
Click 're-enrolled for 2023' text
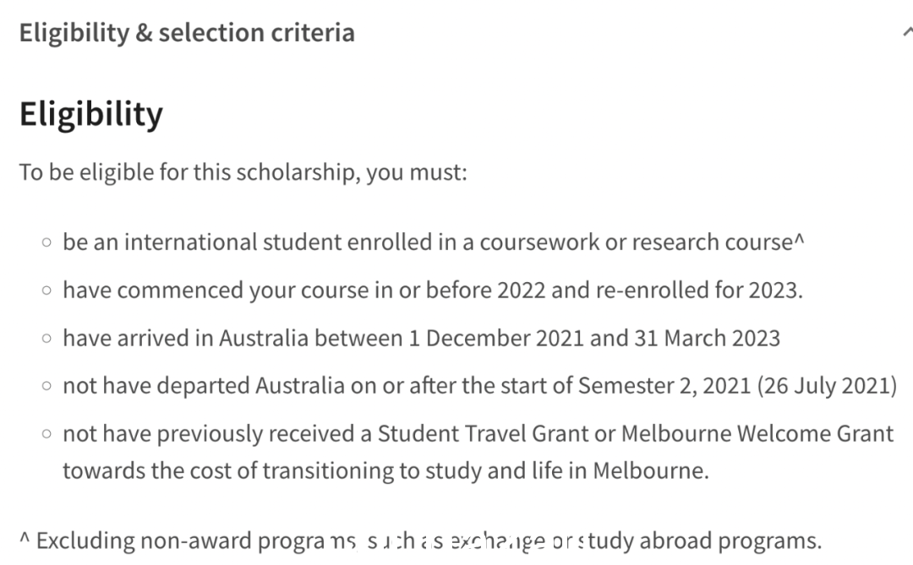pos(699,291)
